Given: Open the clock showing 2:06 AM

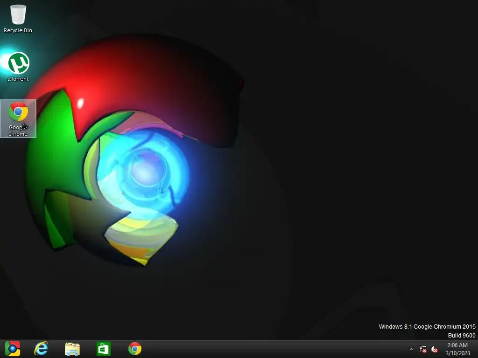Looking at the screenshot, I should [x=457, y=345].
